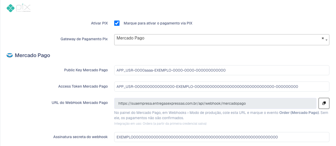Click the 'Assinatura secreta do webhook' label
Viewport: 336px width, 146px height.
pos(80,137)
